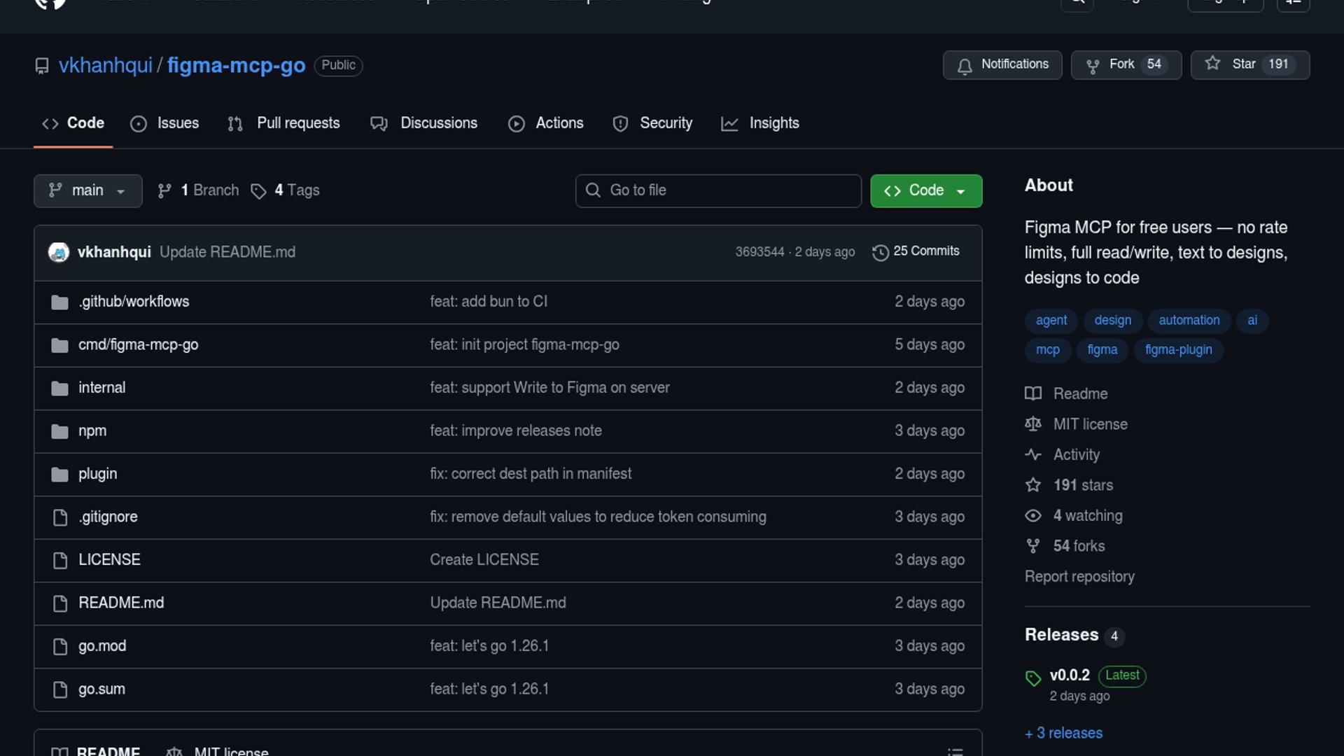Click the vkhanhqui avatar image
The width and height of the screenshot is (1344, 756).
[x=59, y=252]
